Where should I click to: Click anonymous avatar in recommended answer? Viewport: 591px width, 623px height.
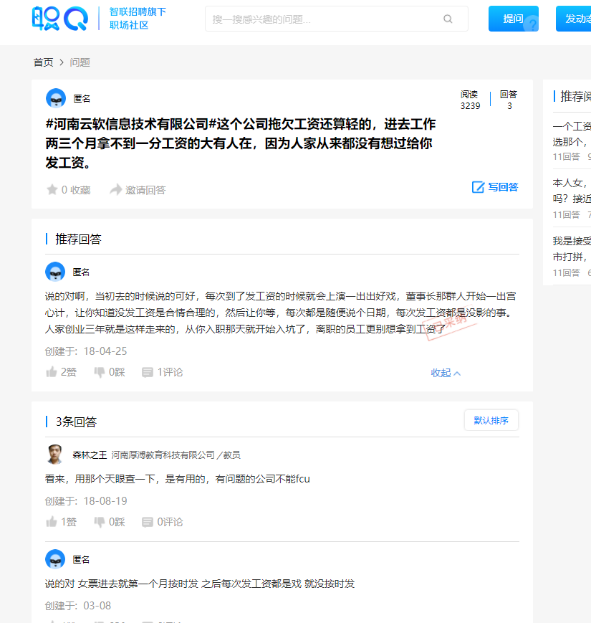click(55, 272)
